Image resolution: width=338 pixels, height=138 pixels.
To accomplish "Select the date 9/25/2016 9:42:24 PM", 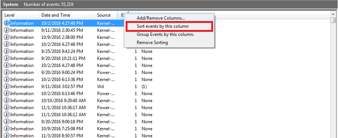I will [62, 51].
